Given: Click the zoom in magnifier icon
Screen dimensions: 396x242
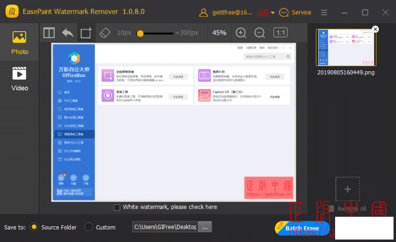Looking at the screenshot, I should [x=241, y=33].
